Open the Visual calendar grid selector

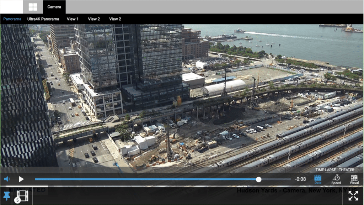[354, 179]
